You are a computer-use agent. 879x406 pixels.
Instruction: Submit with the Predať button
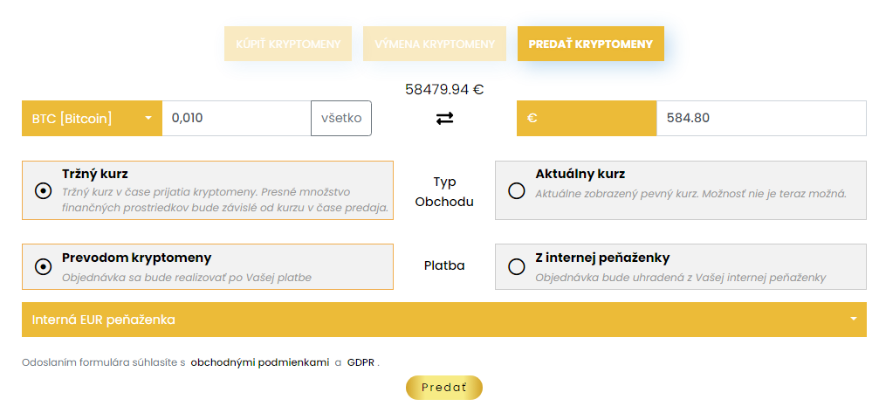[x=443, y=387]
